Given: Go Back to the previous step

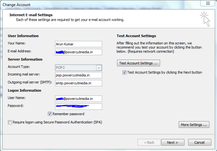Looking at the screenshot, I should tap(149, 142).
